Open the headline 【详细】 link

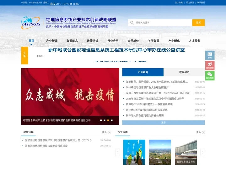tap(40, 56)
